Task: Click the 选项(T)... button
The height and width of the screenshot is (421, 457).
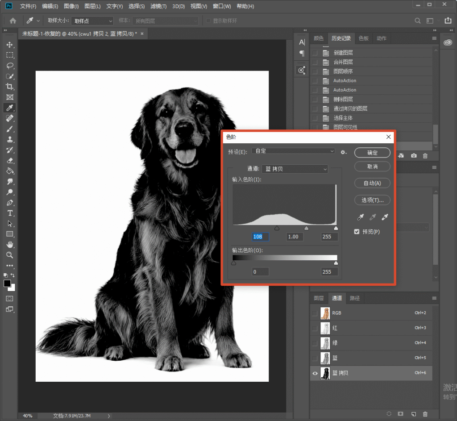Action: 372,200
